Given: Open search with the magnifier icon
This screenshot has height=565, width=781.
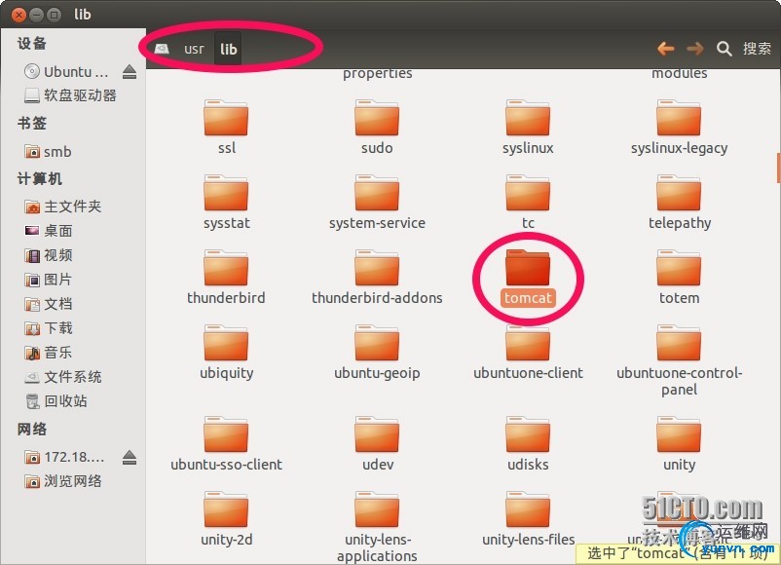Looking at the screenshot, I should [x=724, y=49].
